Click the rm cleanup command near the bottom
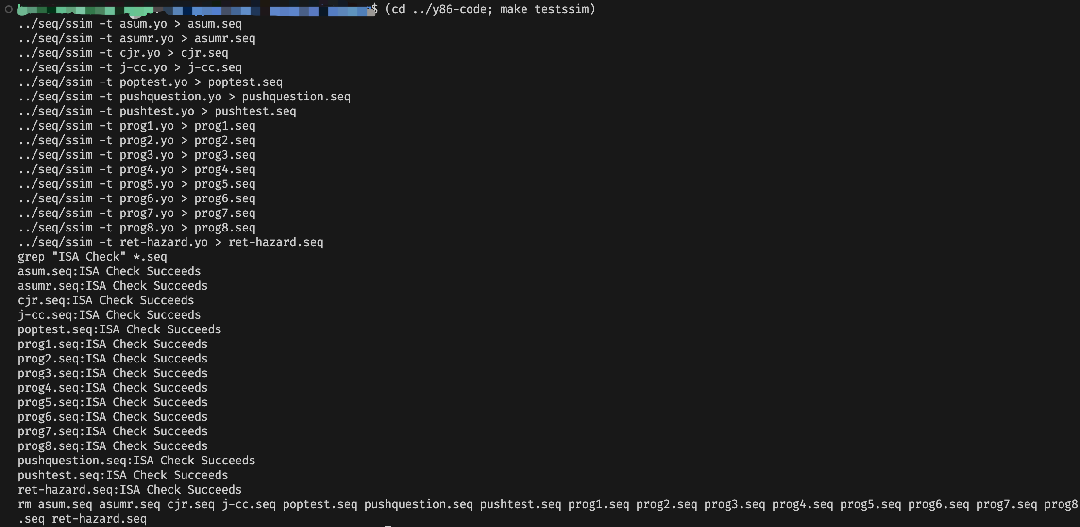Viewport: 1080px width, 527px height. pos(534,504)
